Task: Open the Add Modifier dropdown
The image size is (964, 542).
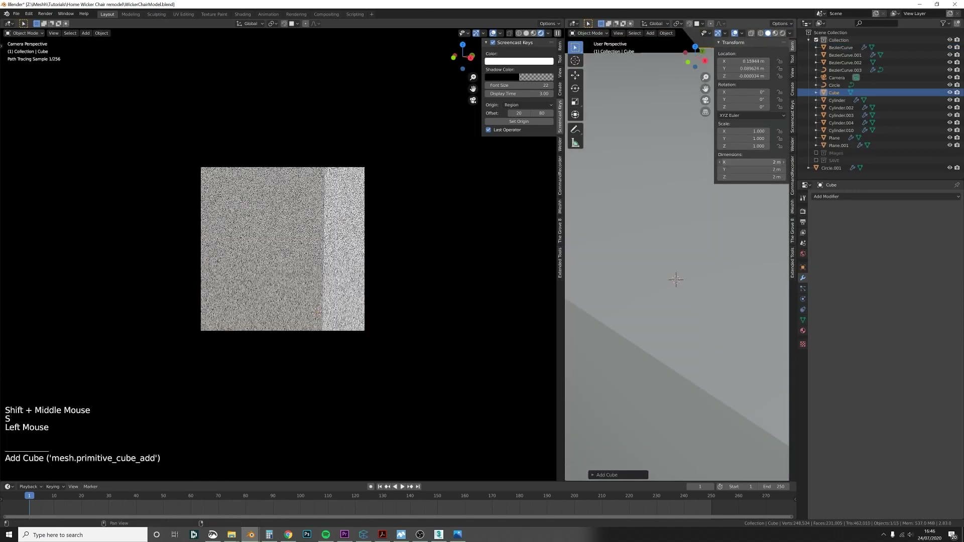Action: (x=886, y=197)
